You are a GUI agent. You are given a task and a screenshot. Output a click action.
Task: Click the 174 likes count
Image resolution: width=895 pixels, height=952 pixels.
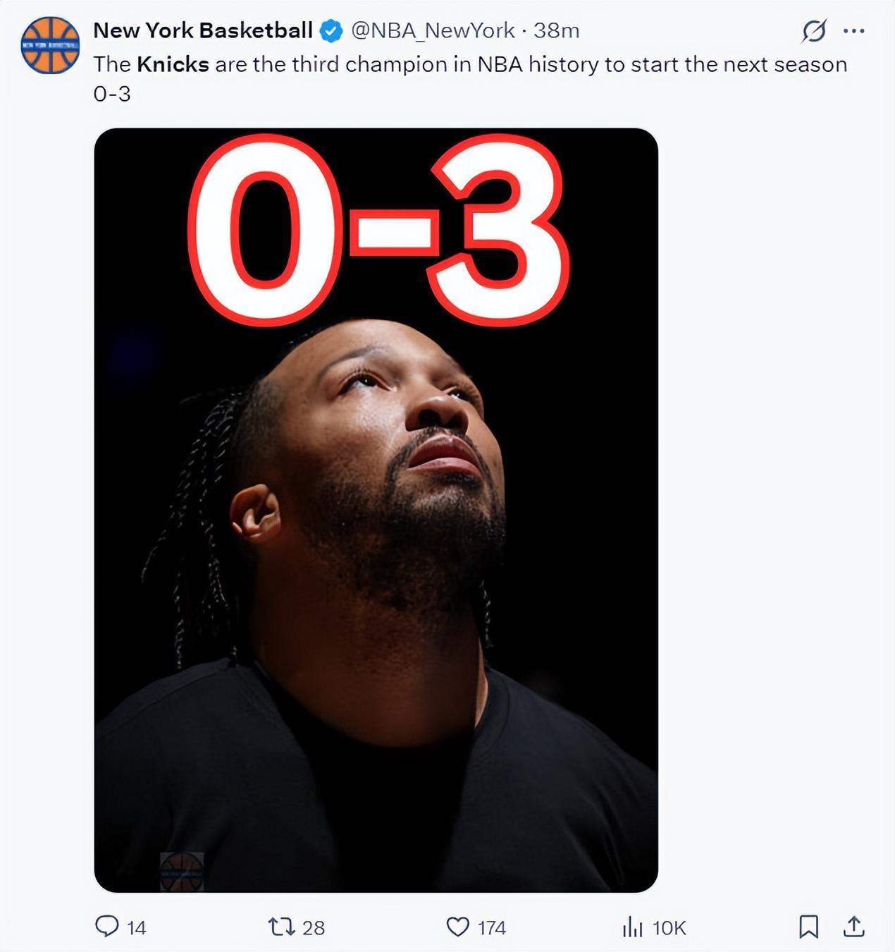492,927
